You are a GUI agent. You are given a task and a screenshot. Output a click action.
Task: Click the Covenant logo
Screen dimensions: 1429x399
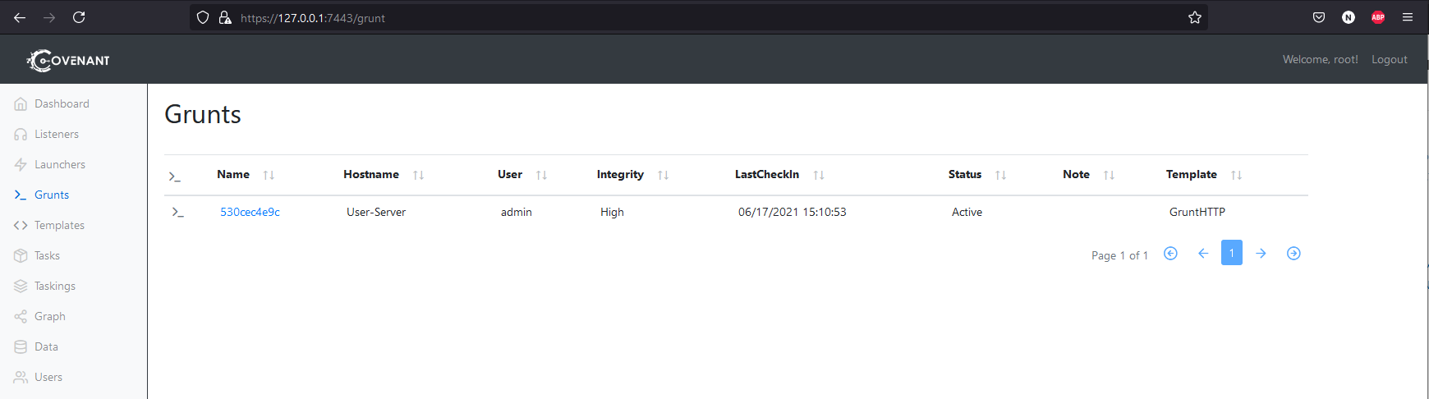tap(68, 60)
